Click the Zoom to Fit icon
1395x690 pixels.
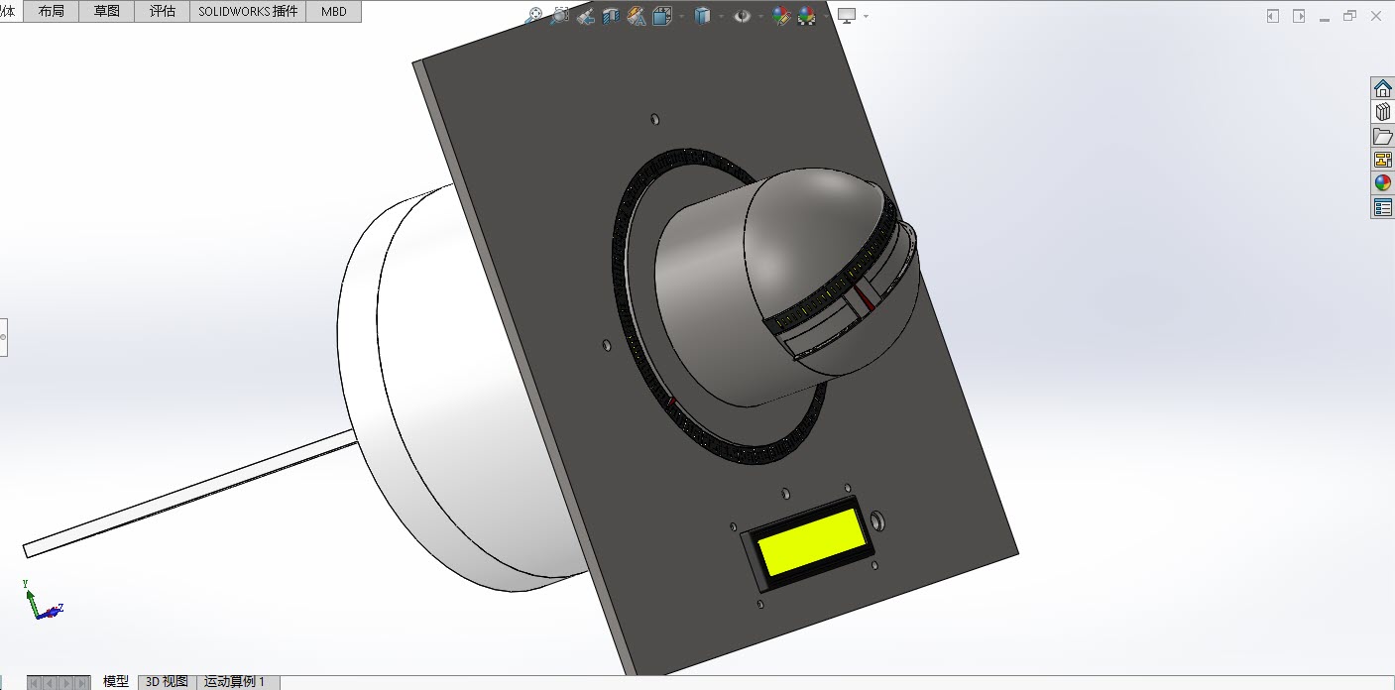tap(534, 16)
